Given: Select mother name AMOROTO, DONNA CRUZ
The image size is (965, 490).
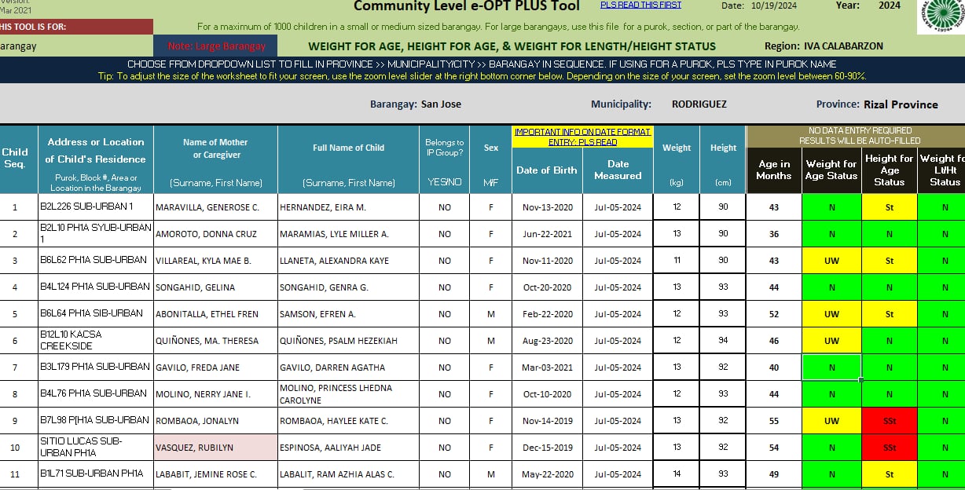Looking at the screenshot, I should pyautogui.click(x=216, y=234).
